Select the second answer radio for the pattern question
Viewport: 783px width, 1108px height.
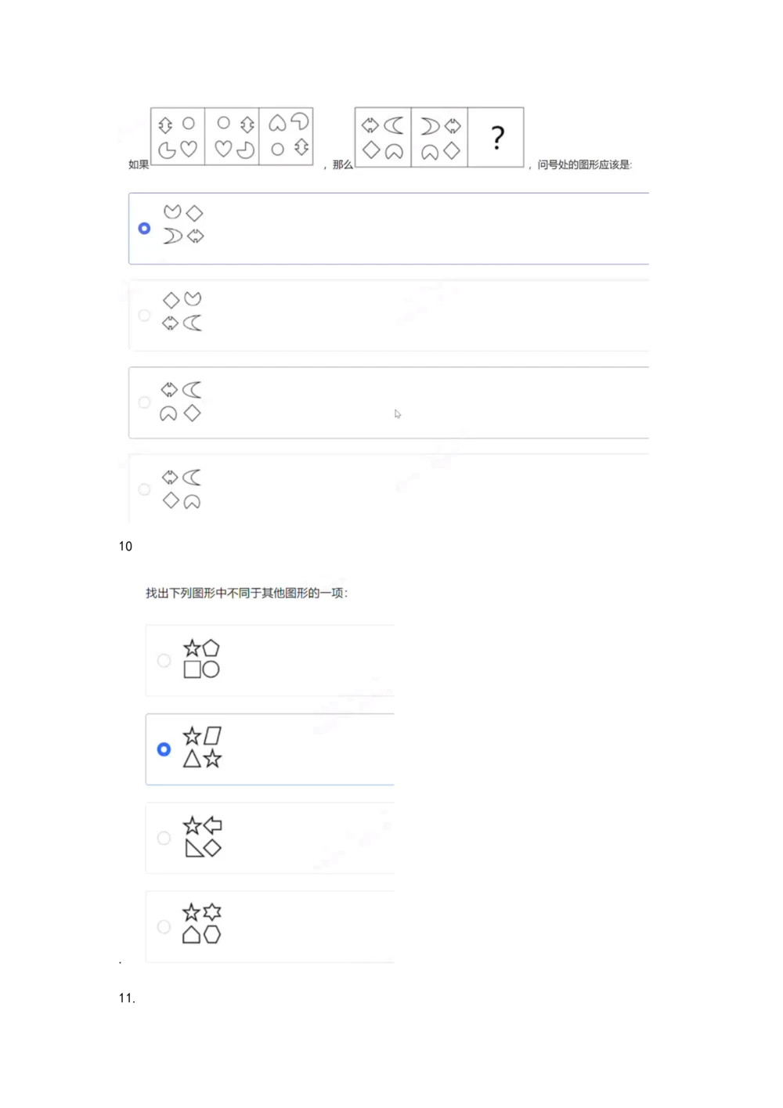point(144,315)
